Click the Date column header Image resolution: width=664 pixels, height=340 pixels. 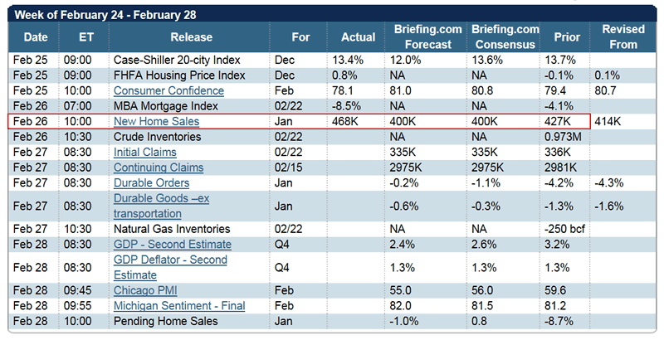pos(36,37)
